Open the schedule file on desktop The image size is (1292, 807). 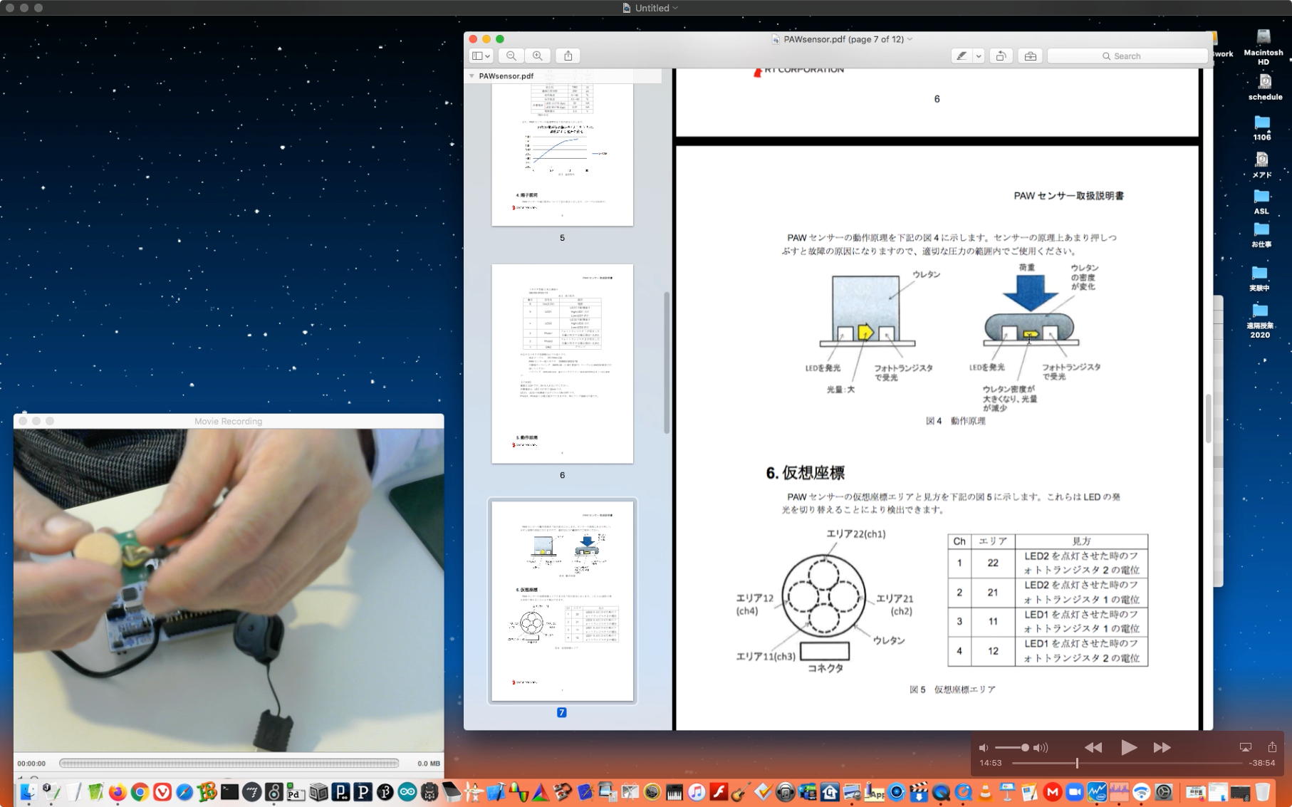point(1265,88)
